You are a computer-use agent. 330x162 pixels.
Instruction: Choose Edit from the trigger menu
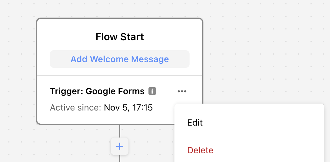[195, 122]
